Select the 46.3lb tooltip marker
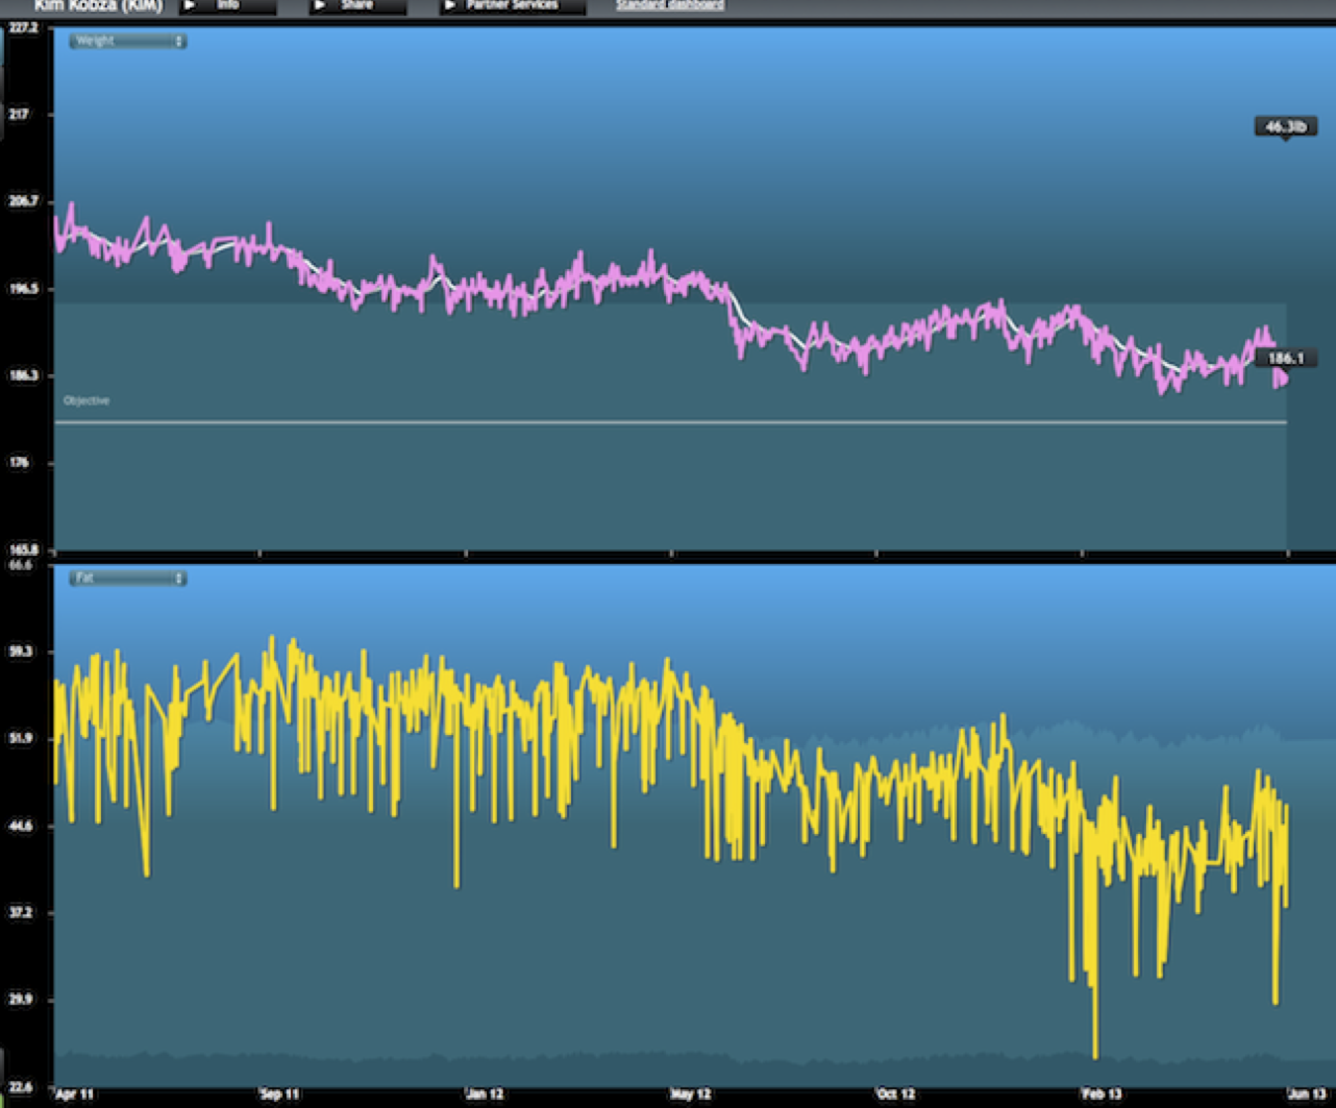 pos(1286,127)
